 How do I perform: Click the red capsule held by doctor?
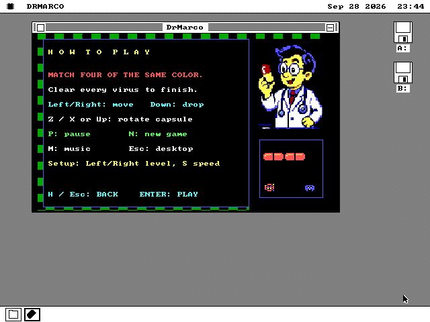(265, 69)
